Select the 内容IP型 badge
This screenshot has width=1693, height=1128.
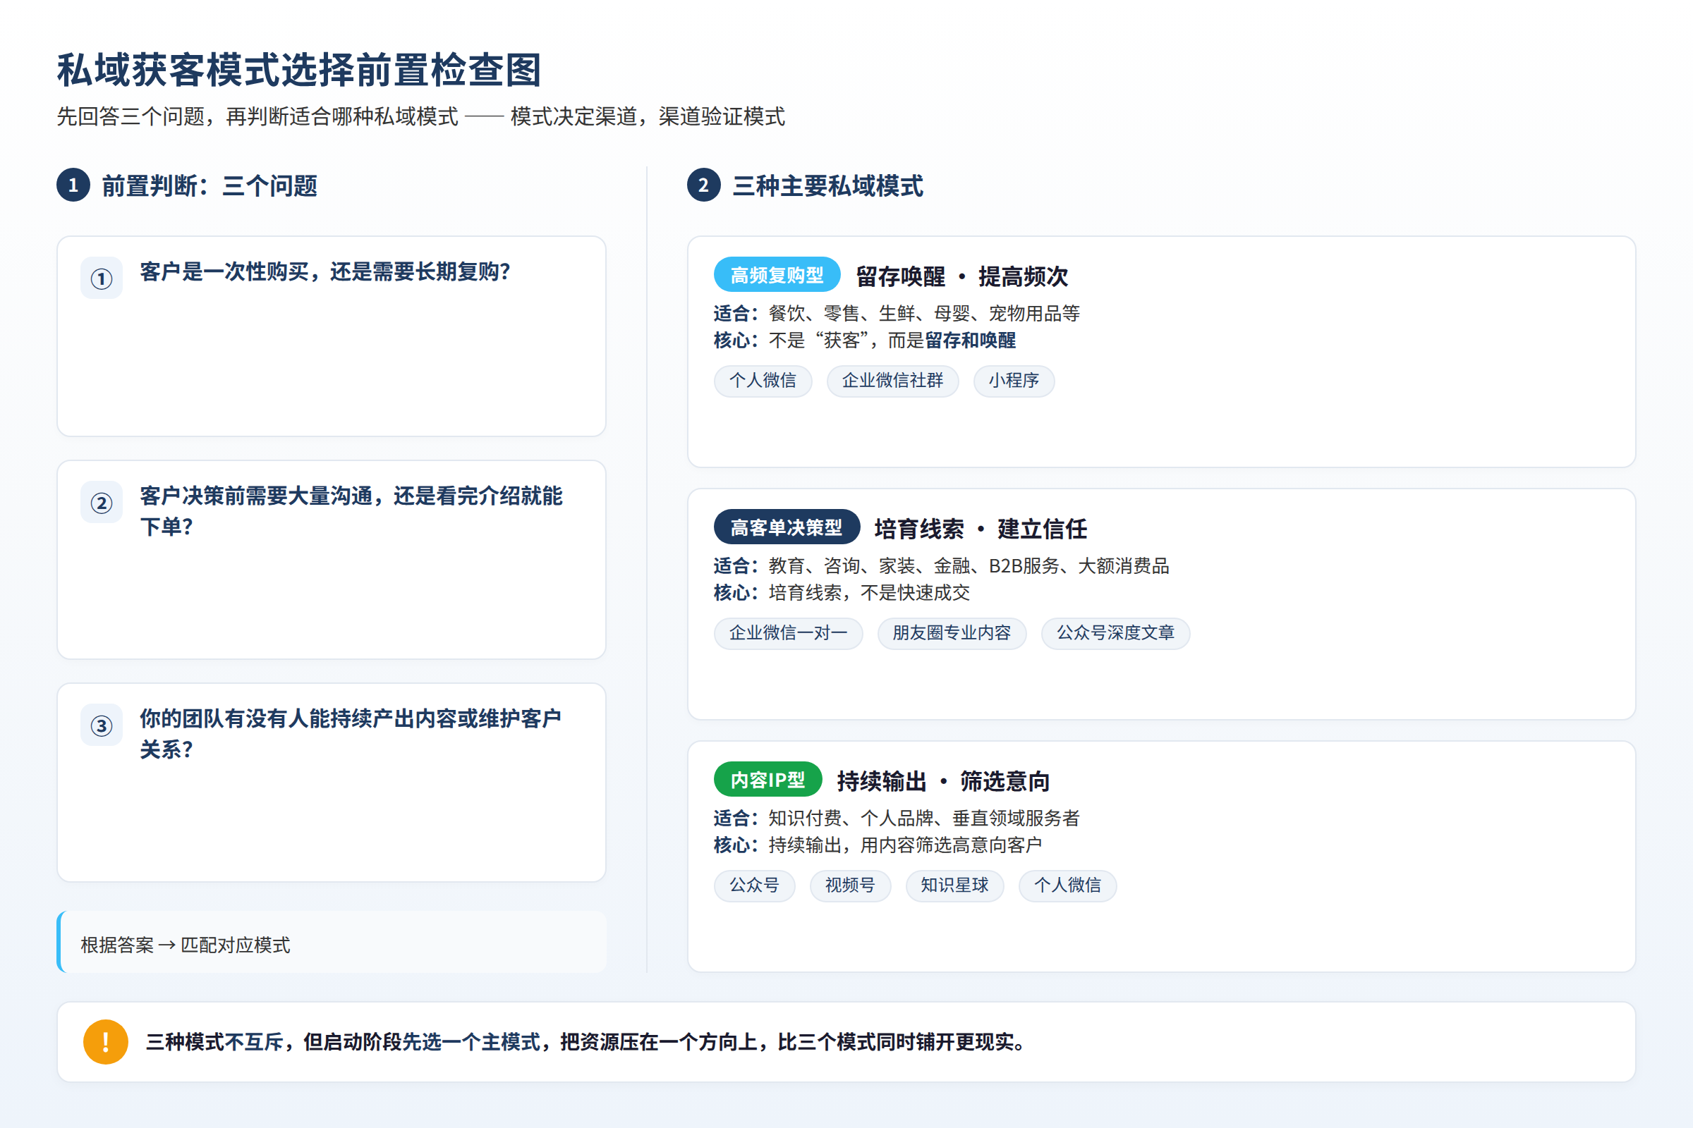click(768, 780)
